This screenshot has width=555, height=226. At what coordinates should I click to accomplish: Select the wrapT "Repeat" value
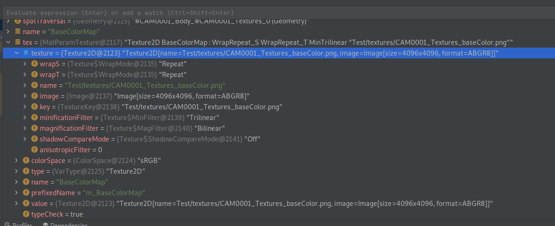coord(173,74)
